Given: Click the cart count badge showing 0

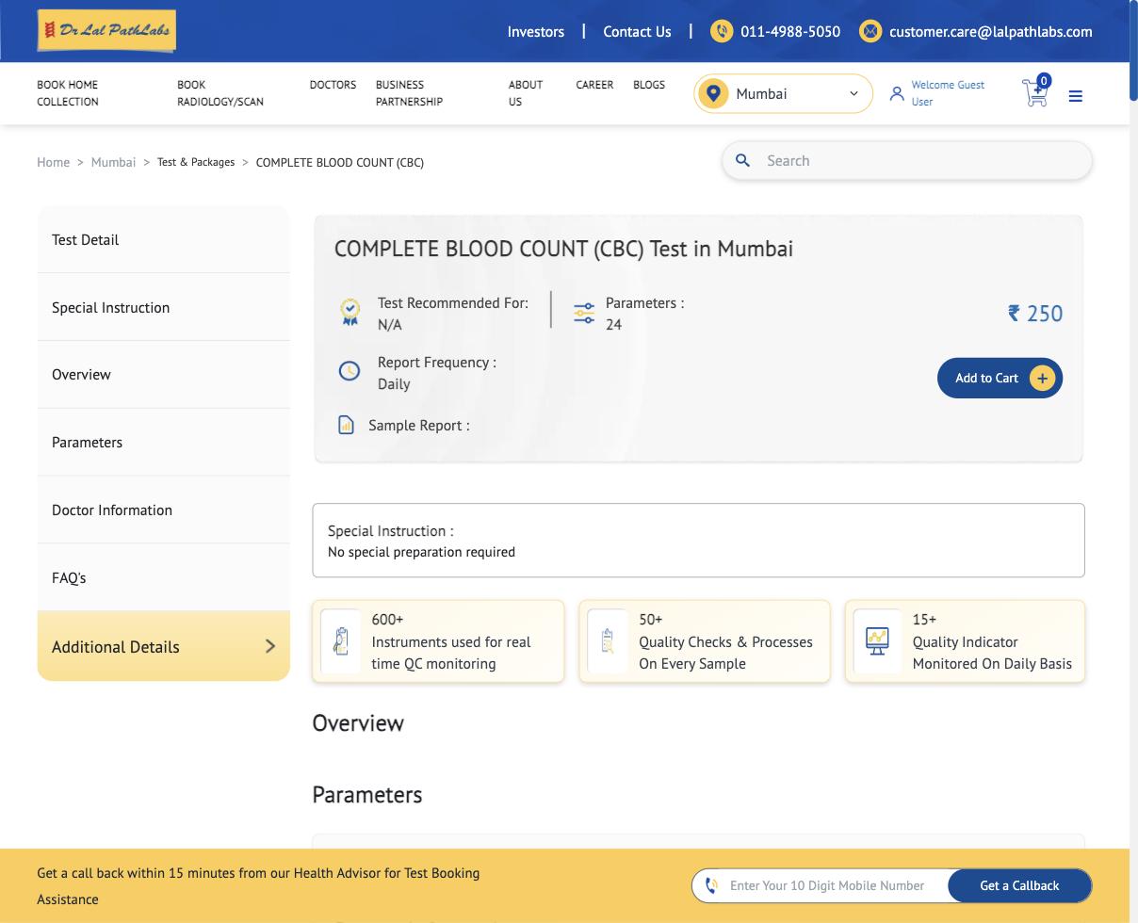Looking at the screenshot, I should tap(1044, 81).
